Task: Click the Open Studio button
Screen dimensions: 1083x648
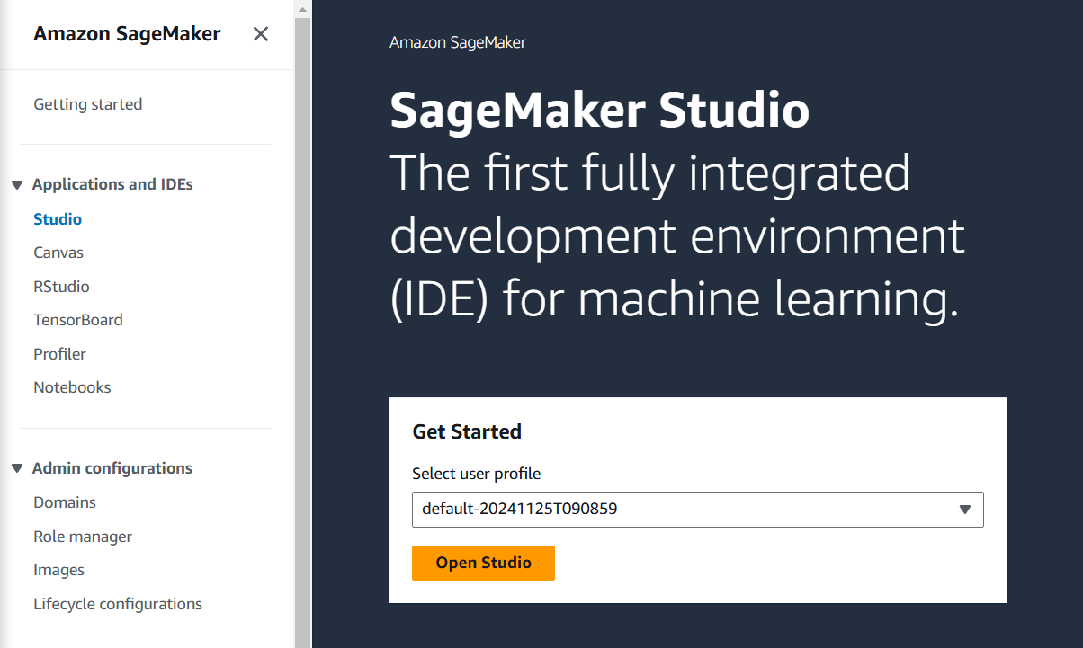Action: (483, 563)
